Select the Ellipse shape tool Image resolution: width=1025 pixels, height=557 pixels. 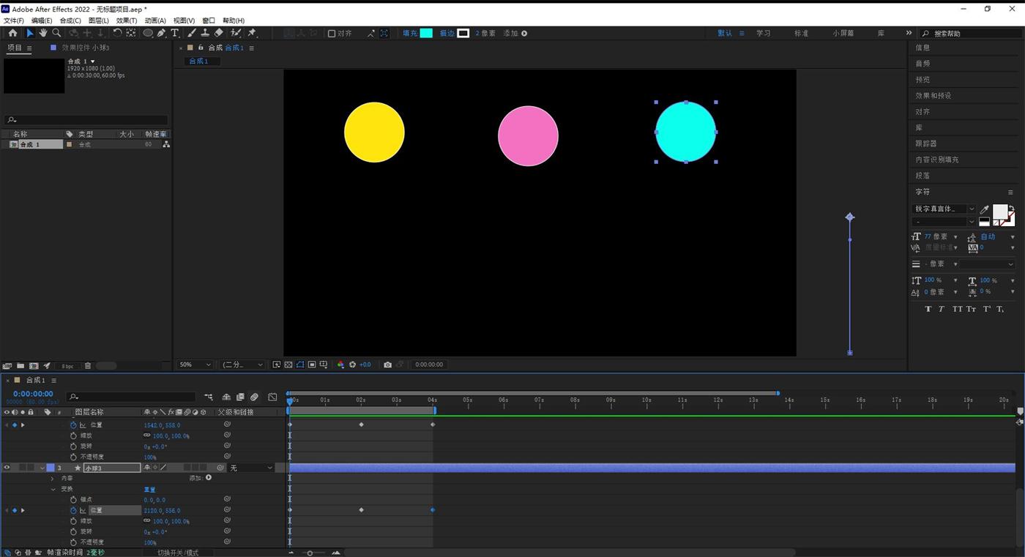tap(148, 33)
